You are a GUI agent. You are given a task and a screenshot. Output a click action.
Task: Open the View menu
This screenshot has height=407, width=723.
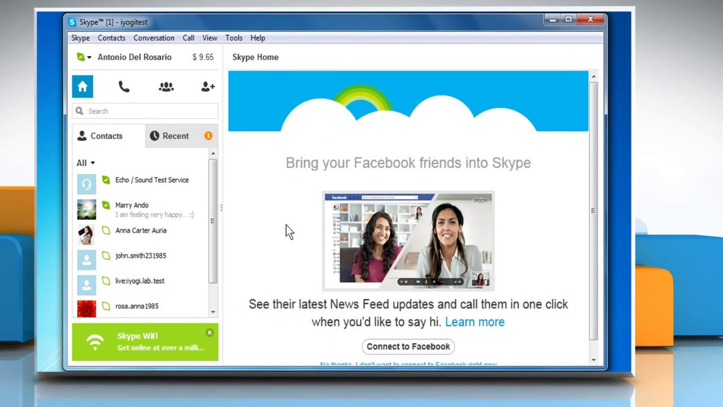(210, 38)
